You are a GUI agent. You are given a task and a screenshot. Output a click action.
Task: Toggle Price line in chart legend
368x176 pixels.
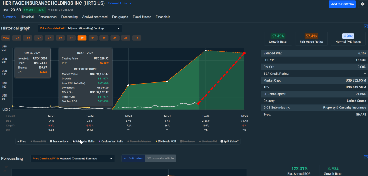click(22, 142)
